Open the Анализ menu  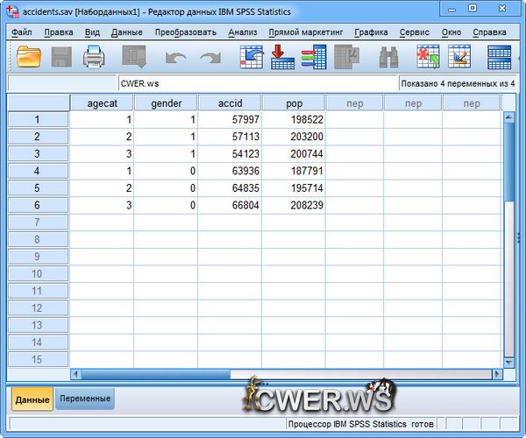pyautogui.click(x=243, y=32)
